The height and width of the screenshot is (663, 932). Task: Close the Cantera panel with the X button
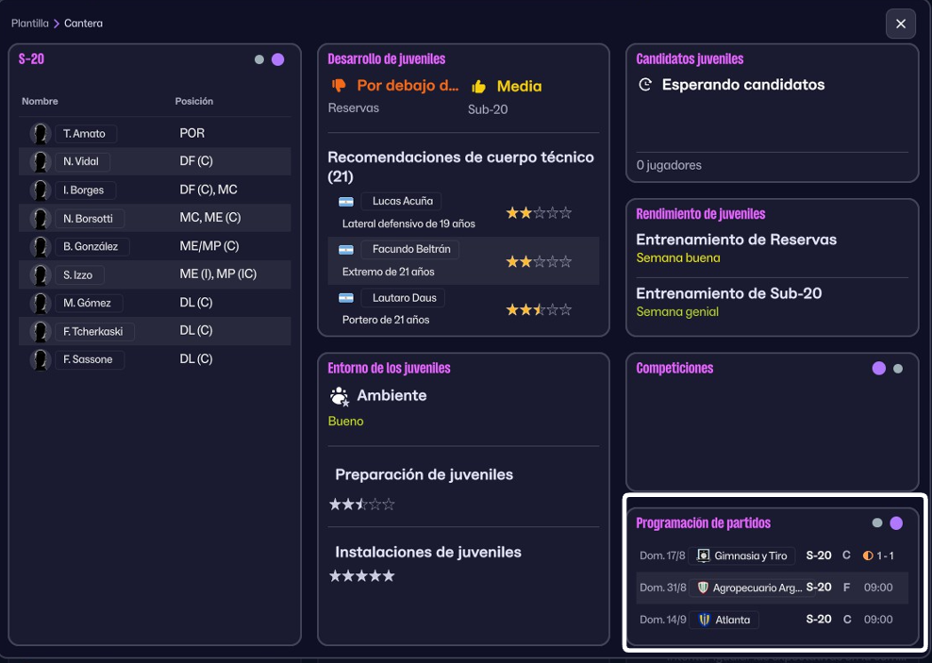(901, 24)
